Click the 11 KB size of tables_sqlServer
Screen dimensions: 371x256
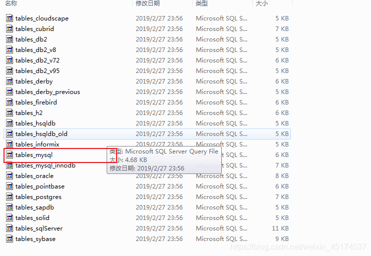(280, 228)
